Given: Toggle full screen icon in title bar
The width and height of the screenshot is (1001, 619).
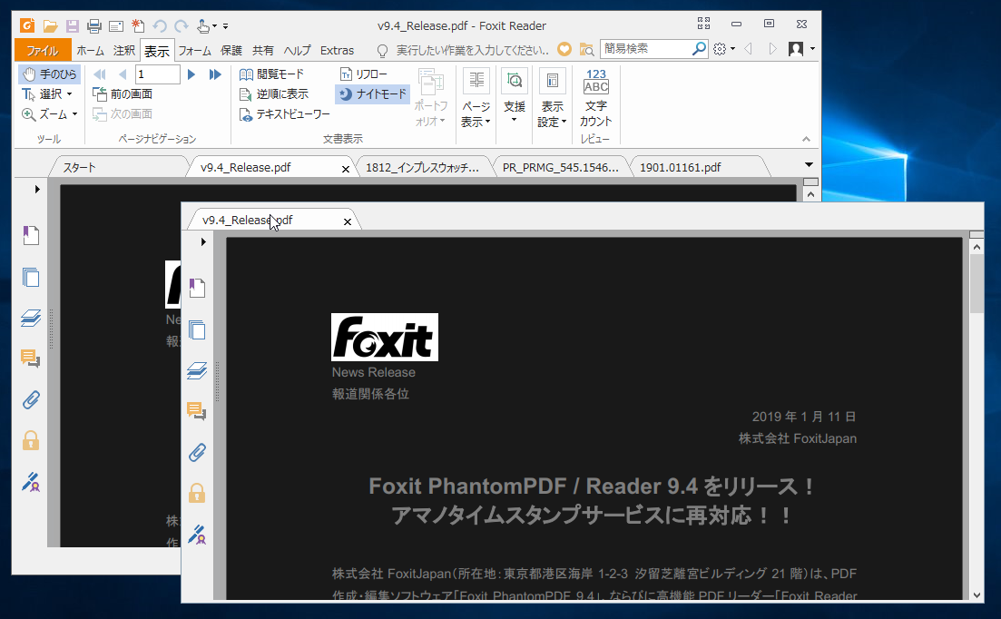Looking at the screenshot, I should click(x=703, y=25).
